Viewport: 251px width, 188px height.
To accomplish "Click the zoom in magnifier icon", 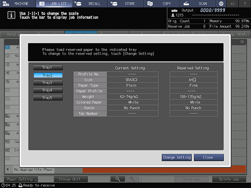I will 132,179.
